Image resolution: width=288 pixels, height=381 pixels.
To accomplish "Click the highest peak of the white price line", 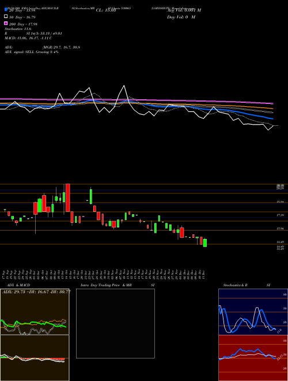I will 124,85.
